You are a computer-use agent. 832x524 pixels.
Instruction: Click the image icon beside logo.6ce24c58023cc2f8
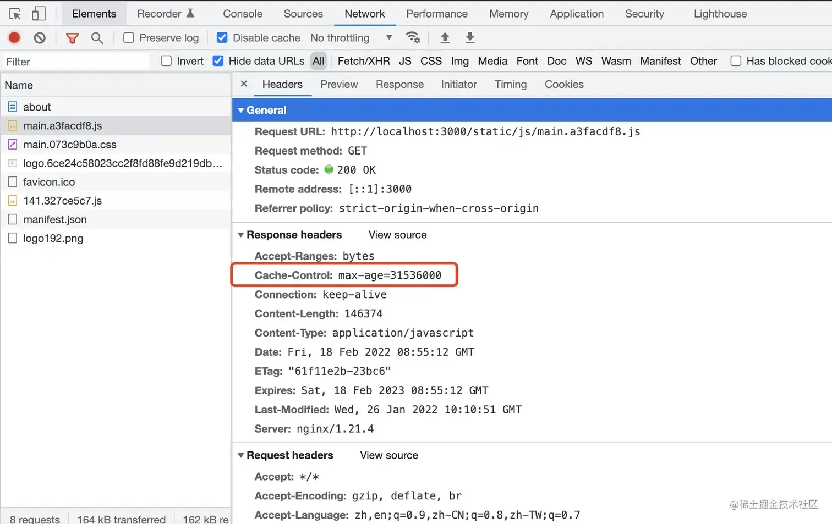[13, 163]
